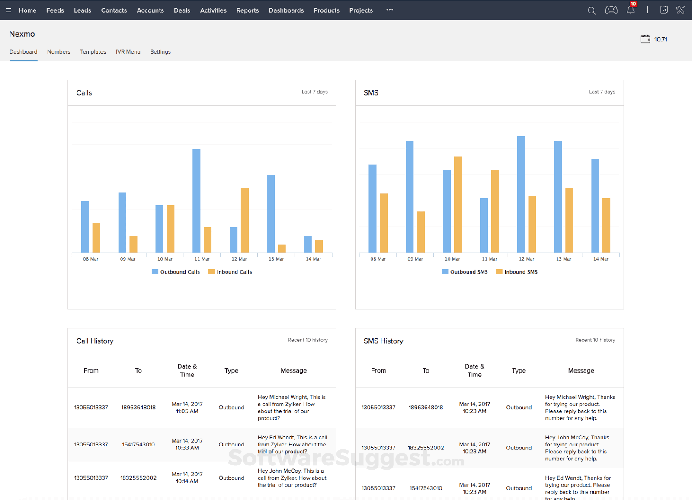Open the Last 7 days filter on Calls chart
Screen dimensions: 692x500
click(315, 92)
